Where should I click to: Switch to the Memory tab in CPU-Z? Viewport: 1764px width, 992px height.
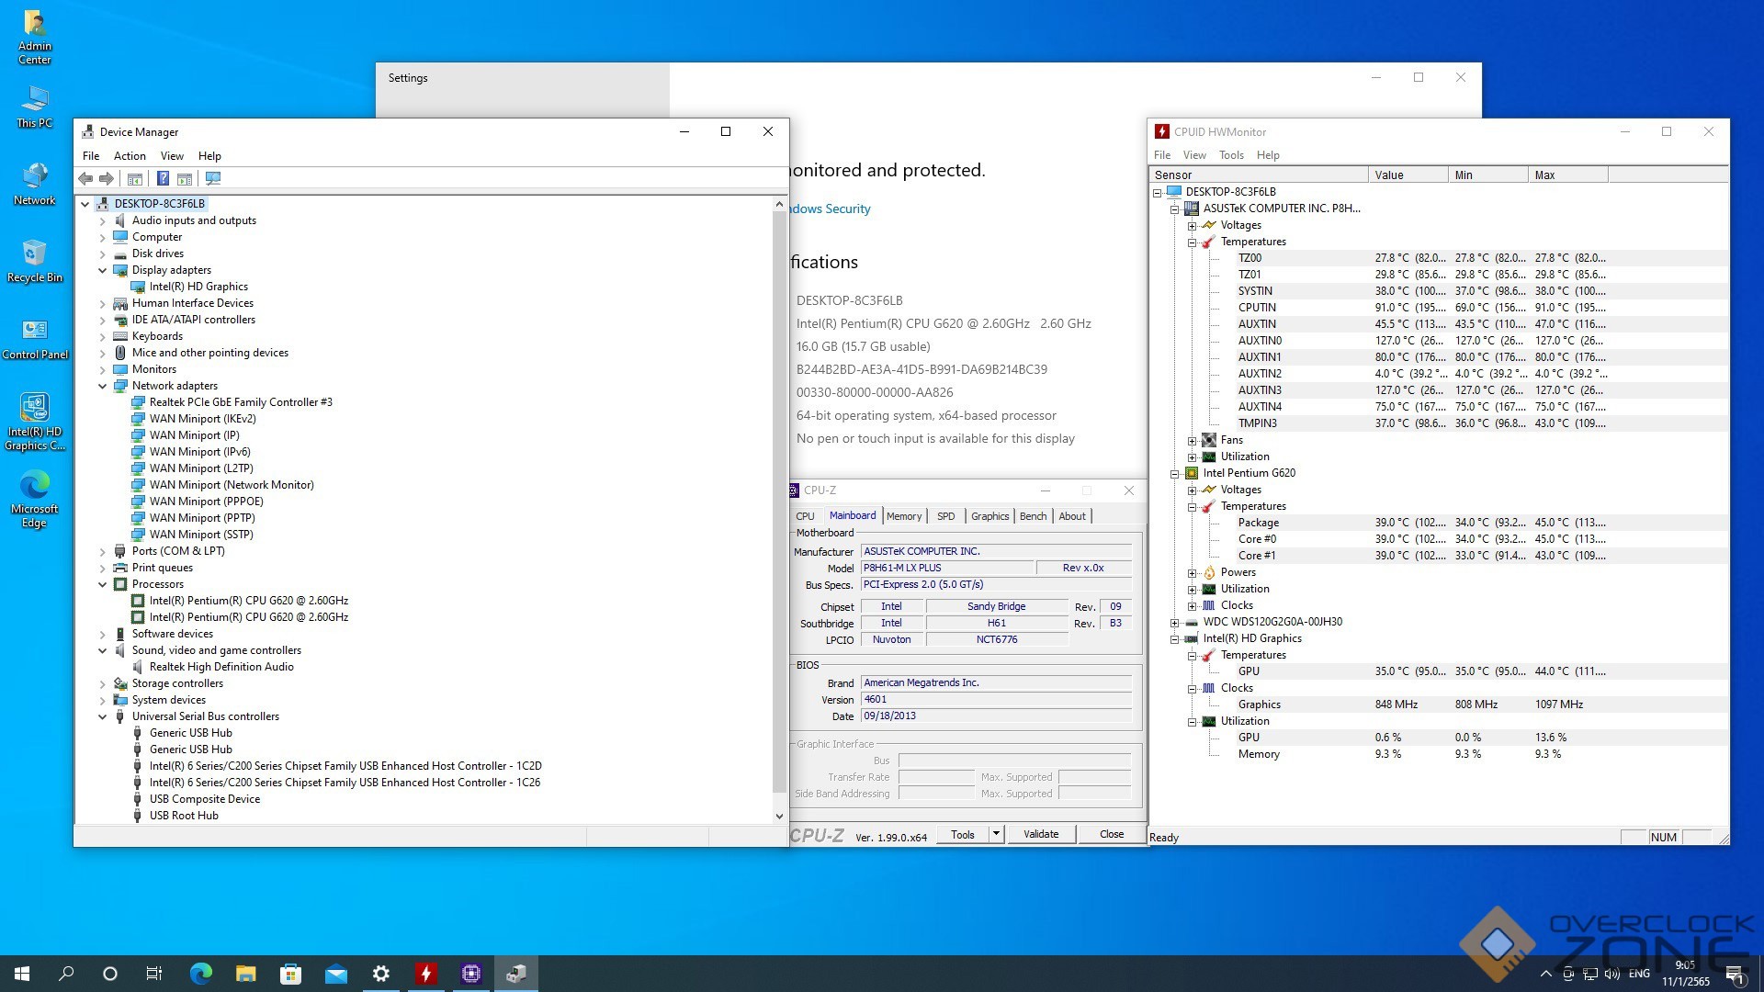(903, 516)
